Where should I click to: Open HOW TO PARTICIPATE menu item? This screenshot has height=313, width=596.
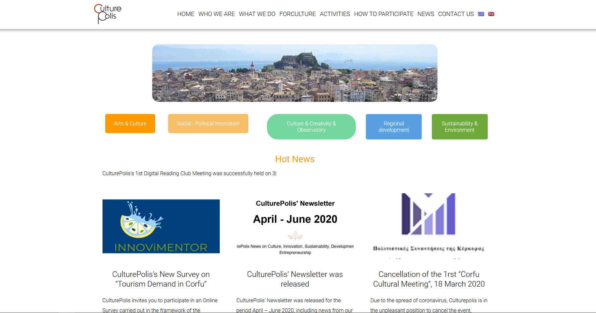point(384,14)
